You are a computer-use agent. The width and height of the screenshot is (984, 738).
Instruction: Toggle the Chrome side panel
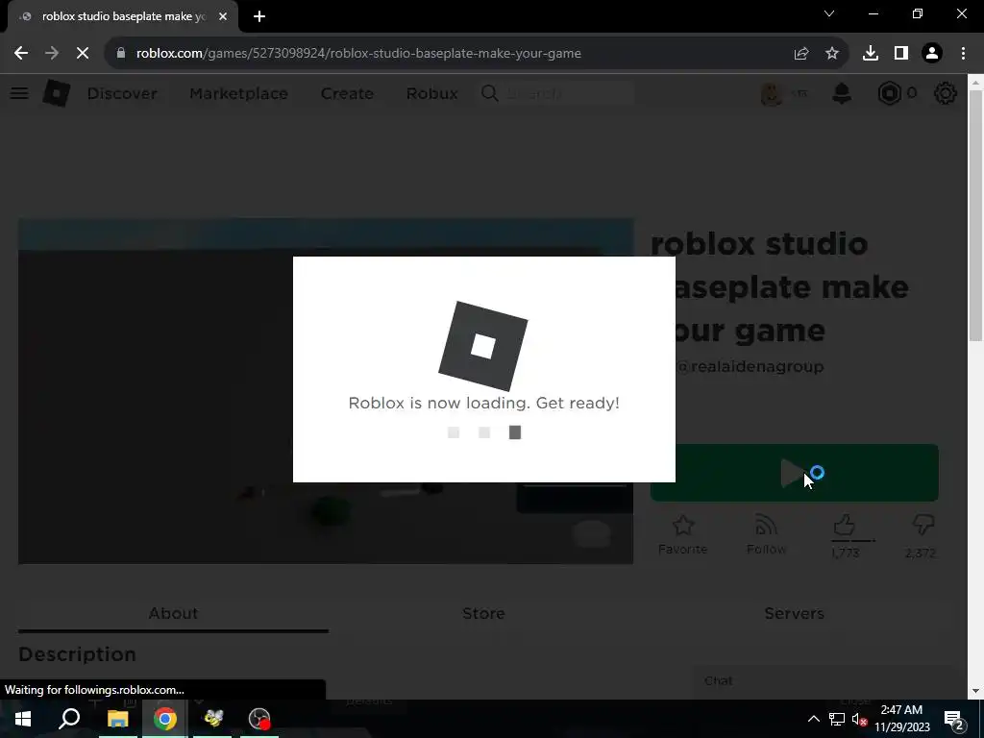[x=901, y=54]
